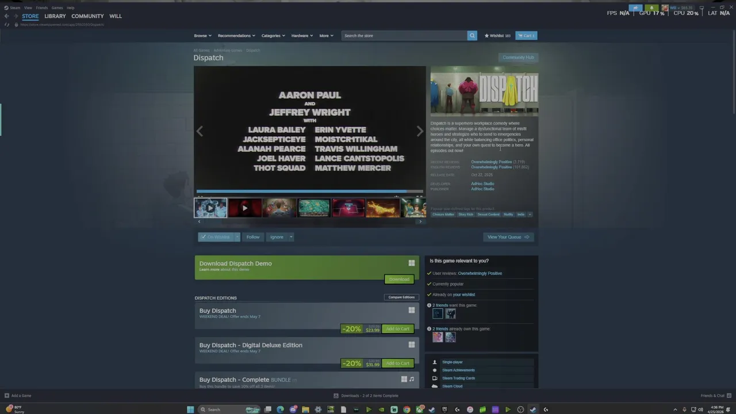This screenshot has height=414, width=736.
Task: Click the Choices Matter tag
Action: (443, 214)
